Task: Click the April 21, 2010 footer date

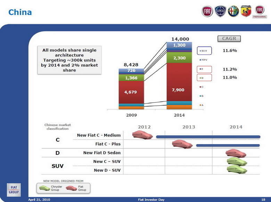Action: (39, 200)
